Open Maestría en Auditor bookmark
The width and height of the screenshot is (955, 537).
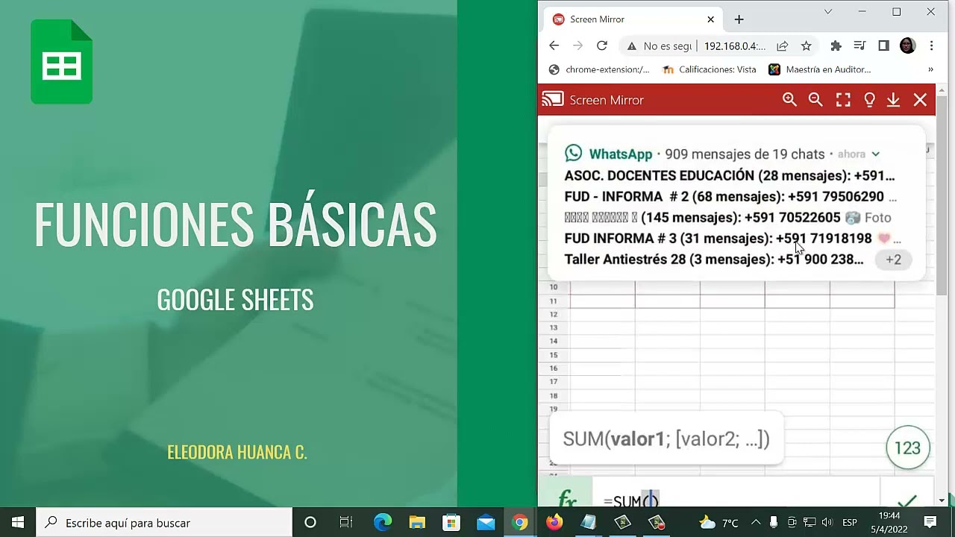click(x=820, y=69)
